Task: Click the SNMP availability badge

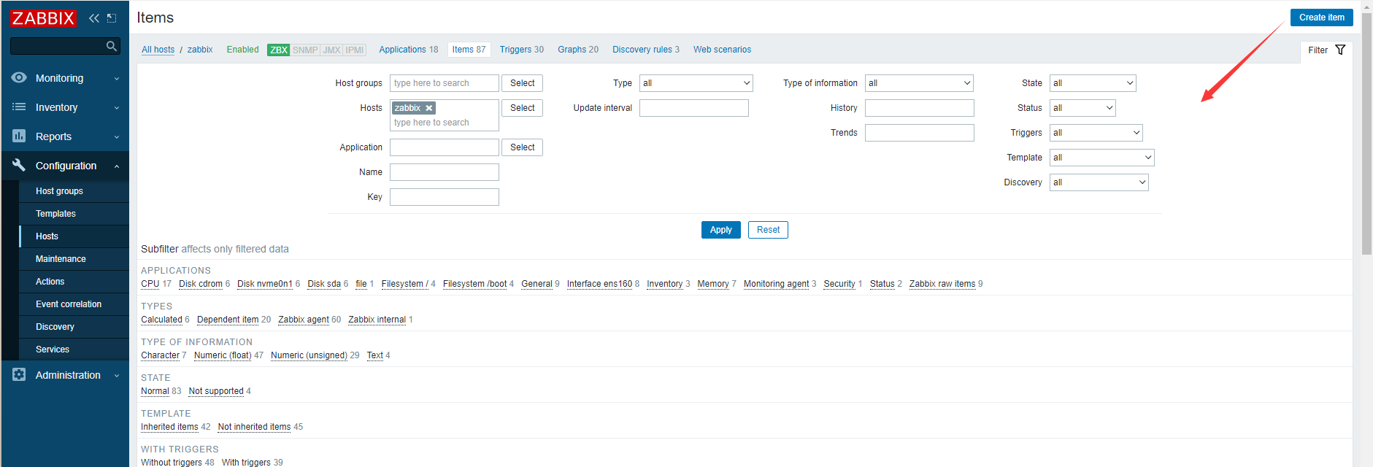Action: click(305, 50)
